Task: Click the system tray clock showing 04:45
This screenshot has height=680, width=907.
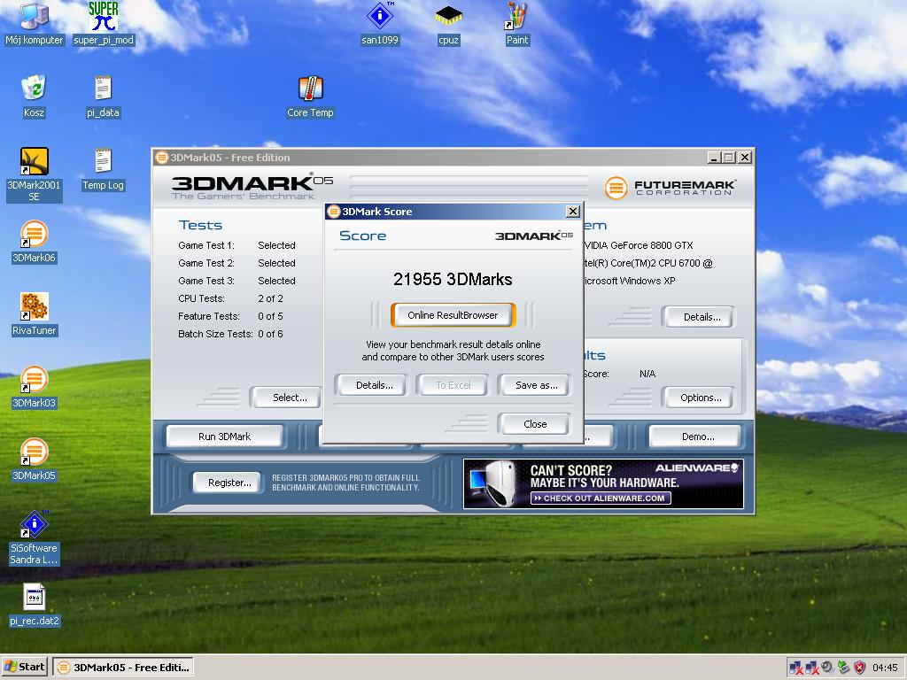Action: tap(885, 668)
